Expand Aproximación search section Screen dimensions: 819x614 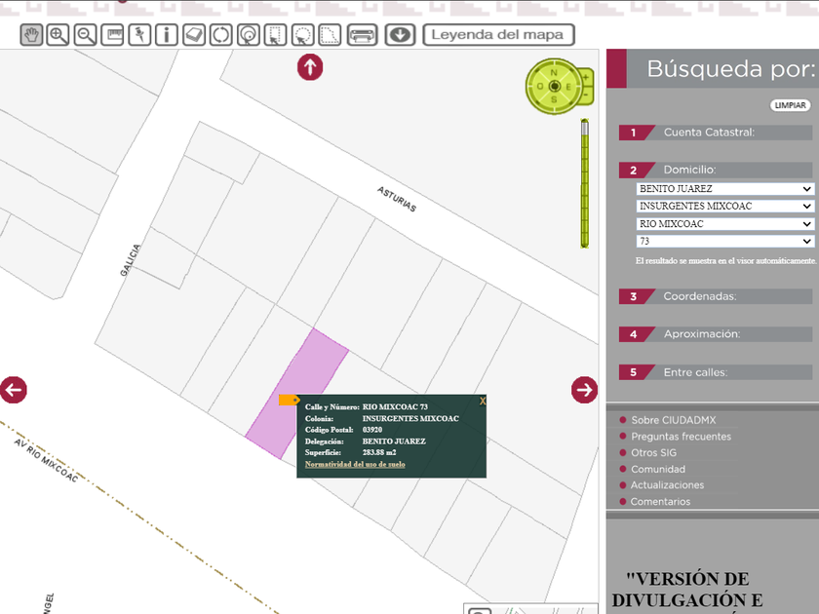point(715,334)
